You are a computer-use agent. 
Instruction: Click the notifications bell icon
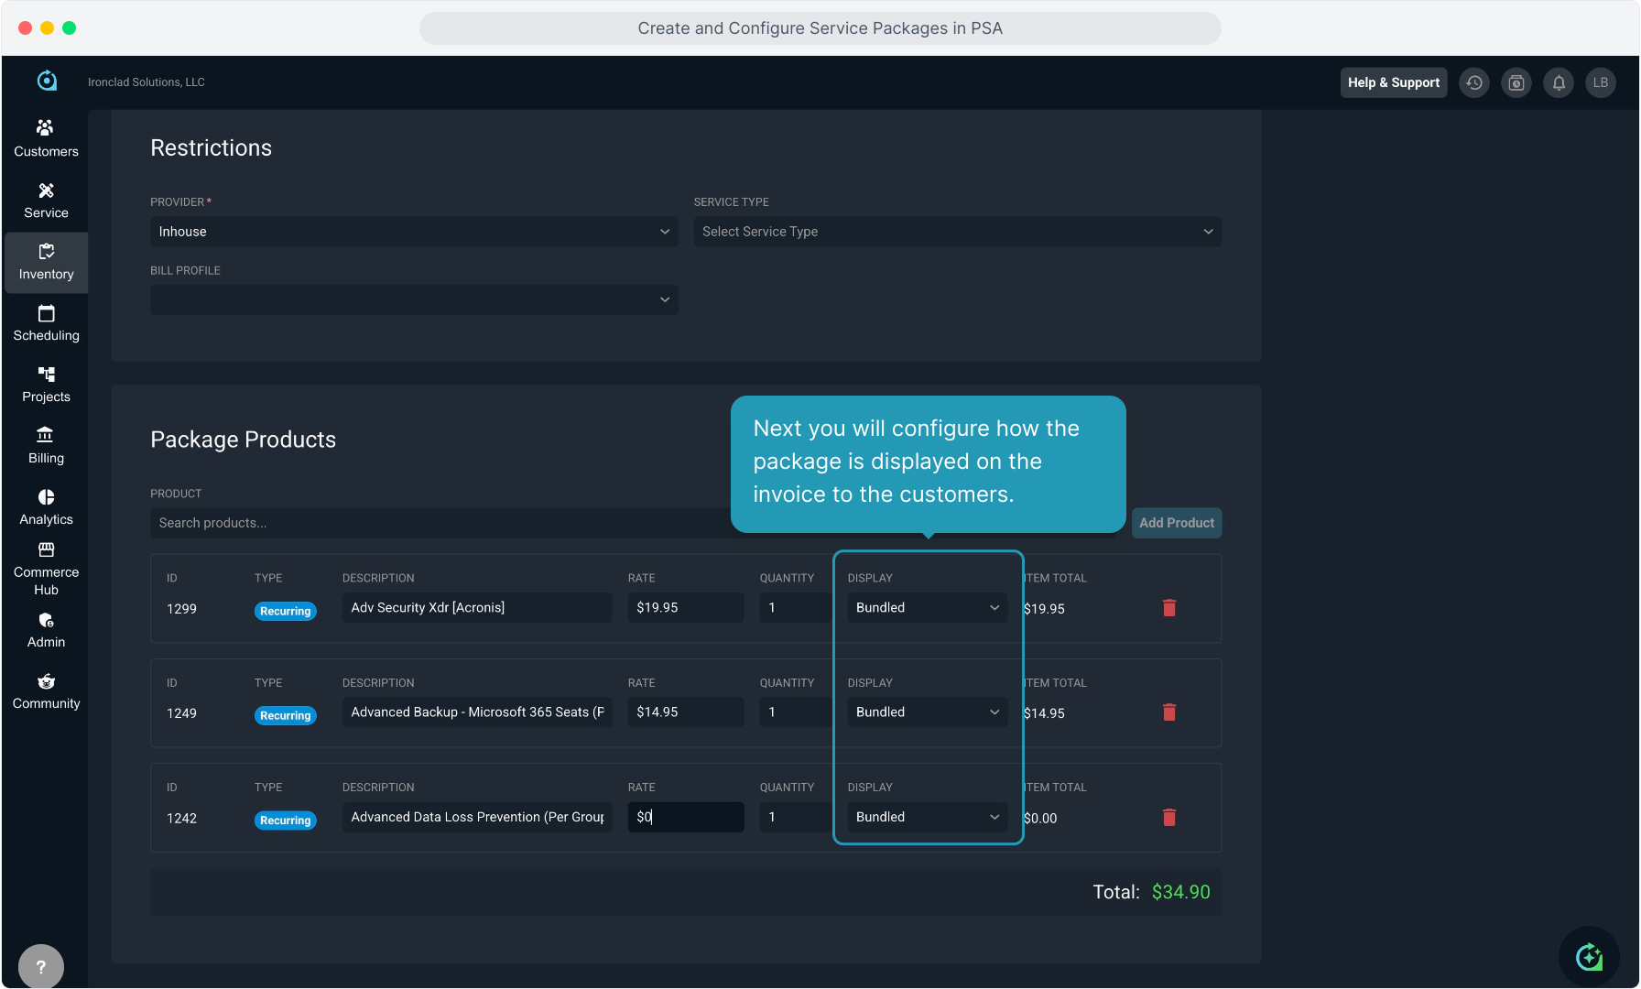click(1558, 82)
